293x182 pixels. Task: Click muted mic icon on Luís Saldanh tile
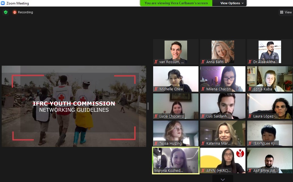tap(203, 116)
